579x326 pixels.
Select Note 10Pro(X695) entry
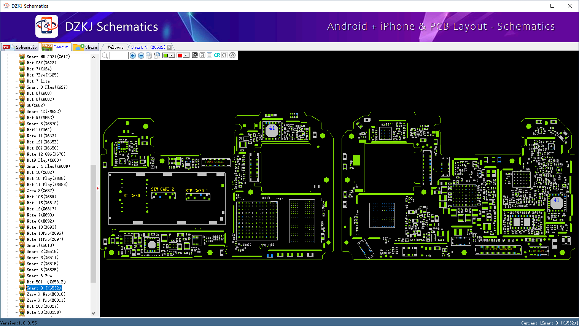(45, 233)
